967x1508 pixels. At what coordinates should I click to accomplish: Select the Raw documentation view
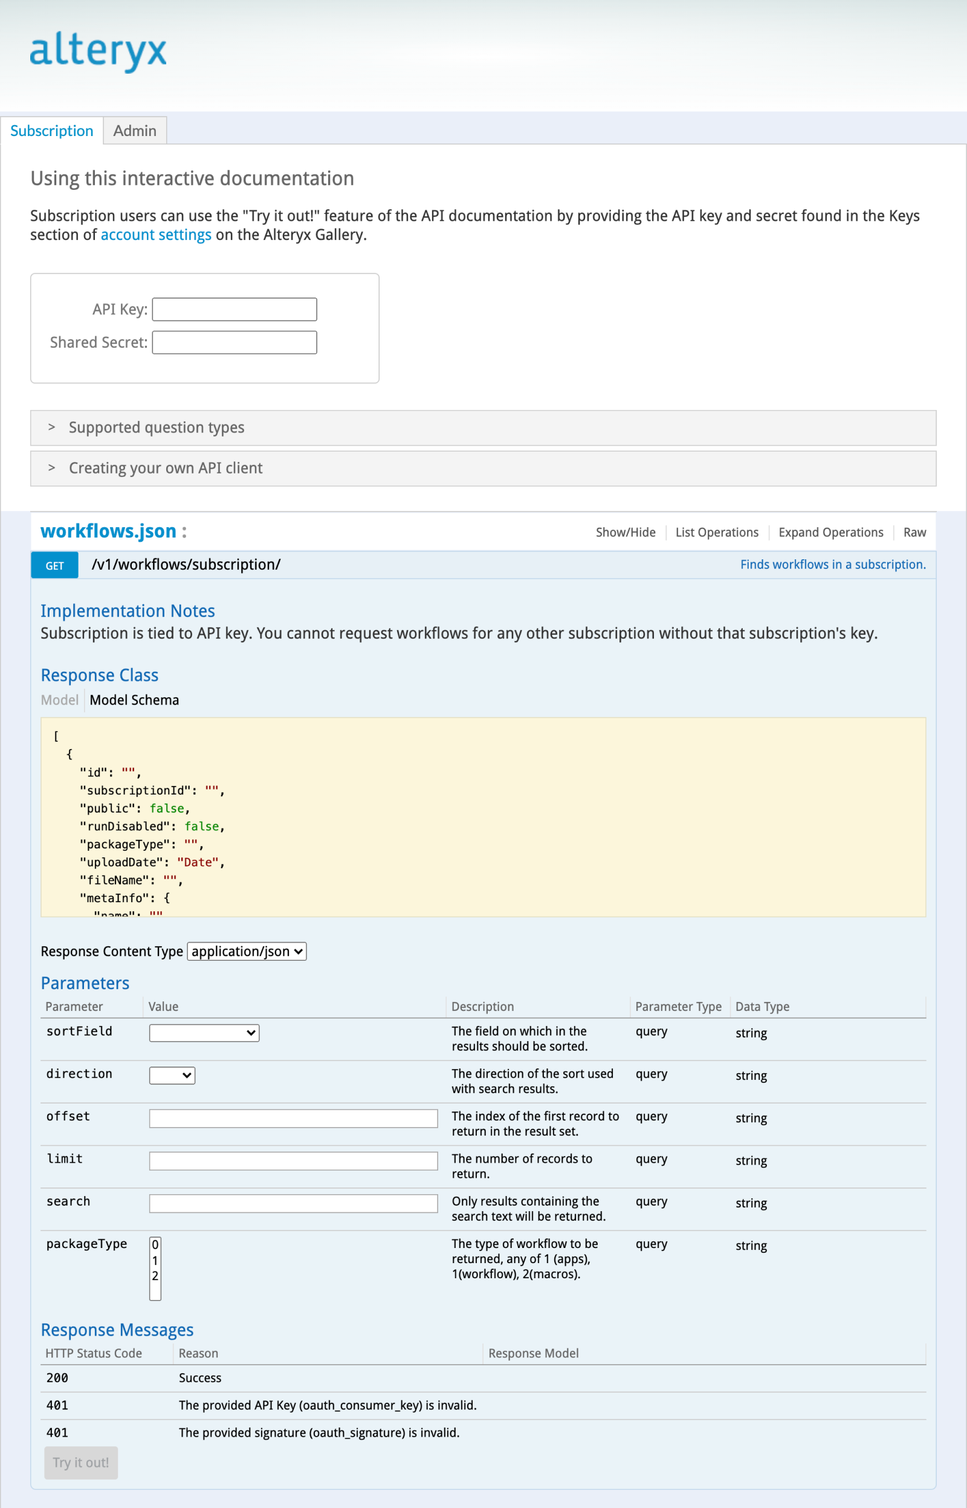(x=914, y=532)
